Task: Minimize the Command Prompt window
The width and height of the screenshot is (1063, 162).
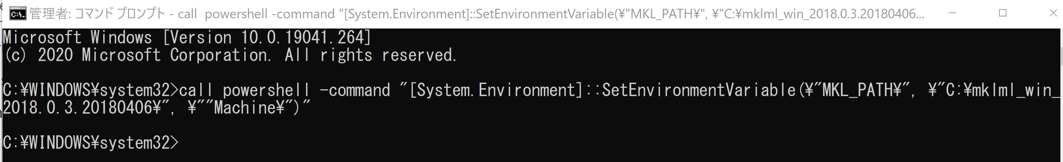Action: 952,13
